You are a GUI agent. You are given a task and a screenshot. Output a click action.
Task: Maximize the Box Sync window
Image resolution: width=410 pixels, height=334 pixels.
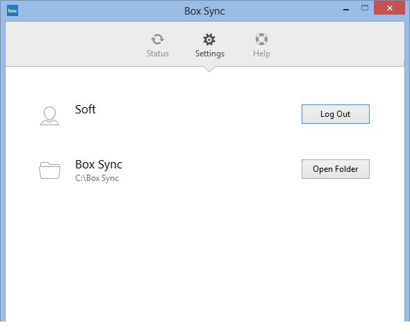[365, 8]
